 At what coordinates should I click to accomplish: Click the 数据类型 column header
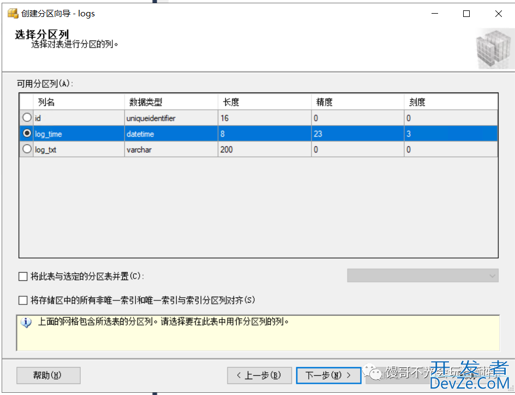tap(171, 102)
